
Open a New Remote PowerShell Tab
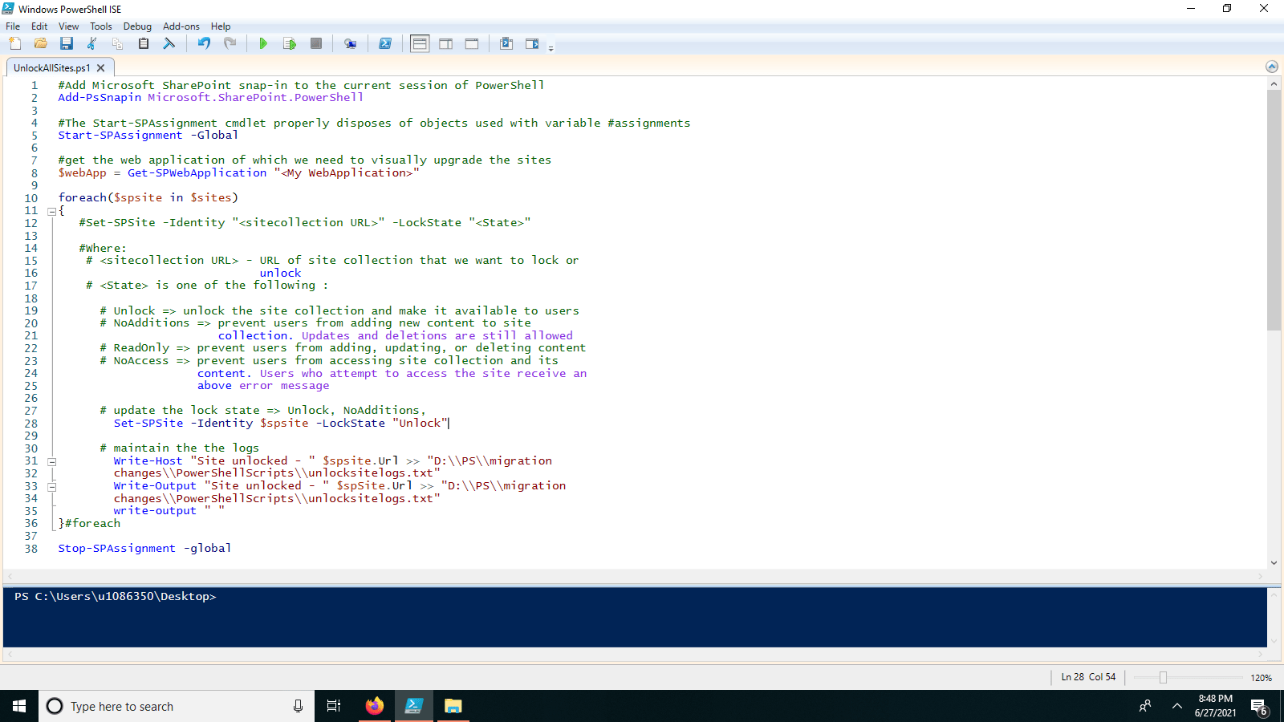click(350, 43)
